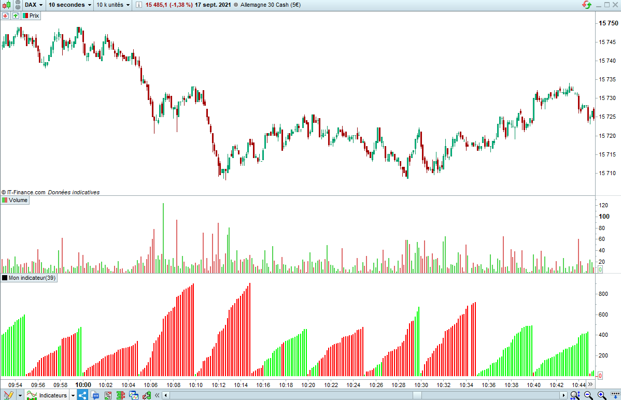Click the zoom out magnifier icon
Viewport: 621px width, 400px height.
588,395
